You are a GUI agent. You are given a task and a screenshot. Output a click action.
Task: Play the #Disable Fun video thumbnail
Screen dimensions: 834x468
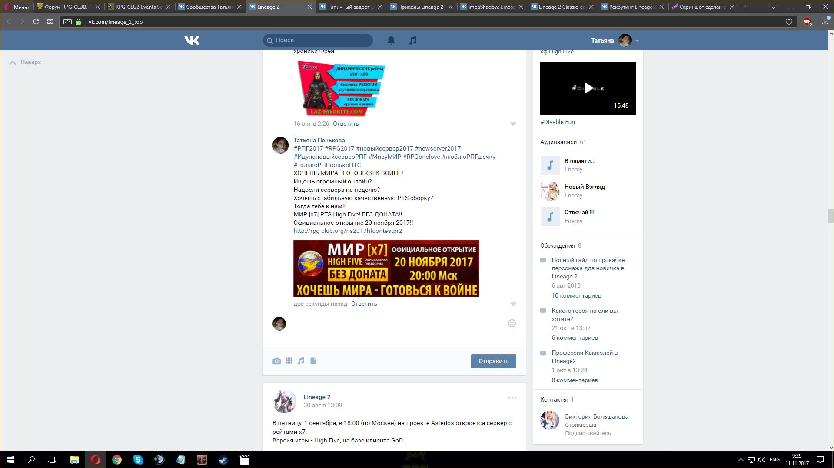coord(588,88)
